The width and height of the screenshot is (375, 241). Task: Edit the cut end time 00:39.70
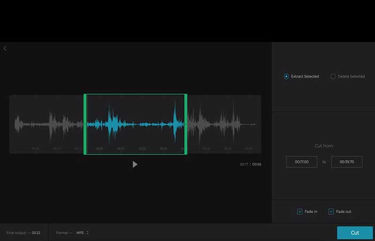[347, 162]
